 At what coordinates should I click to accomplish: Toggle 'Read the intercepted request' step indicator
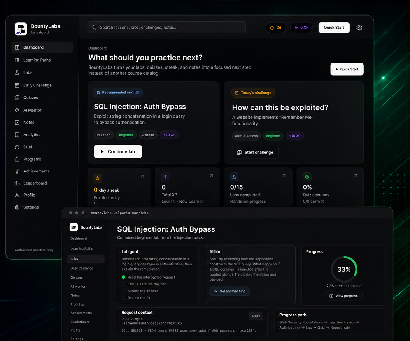(123, 277)
